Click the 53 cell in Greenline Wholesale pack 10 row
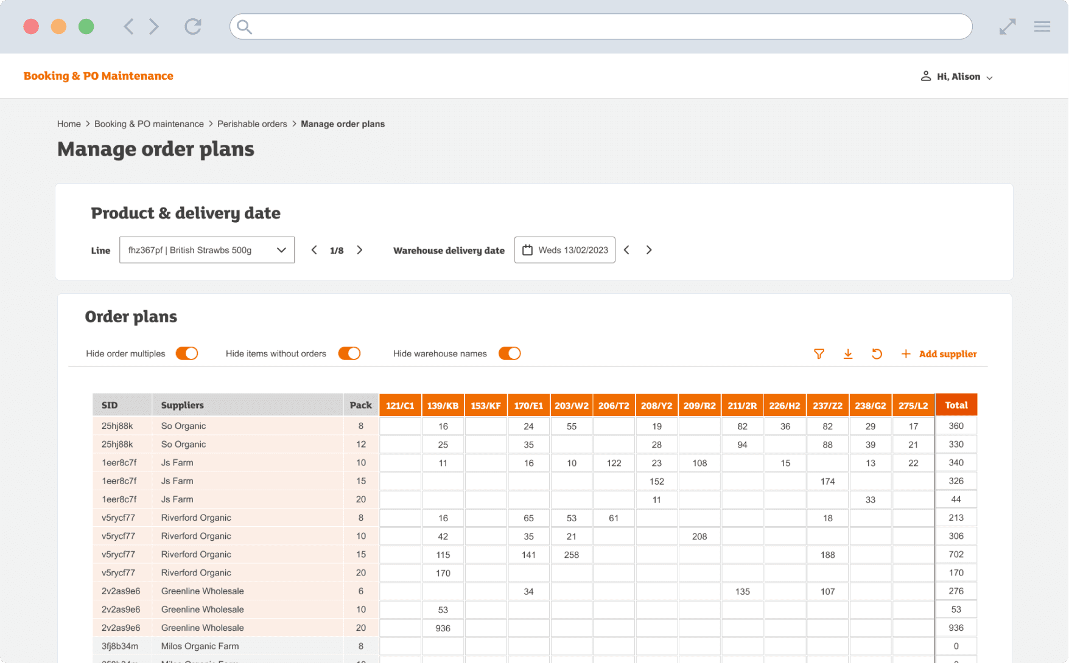The height and width of the screenshot is (663, 1069). pyautogui.click(x=443, y=610)
